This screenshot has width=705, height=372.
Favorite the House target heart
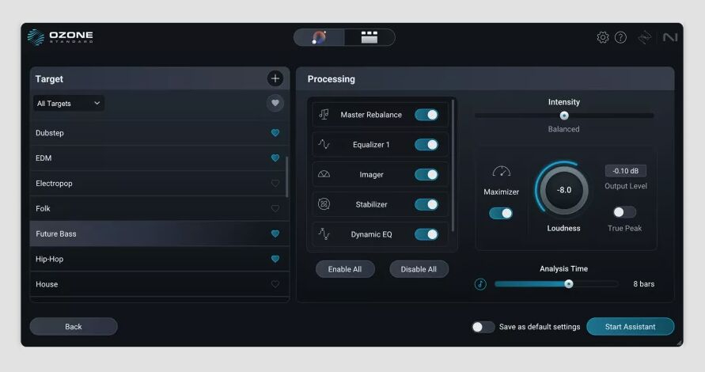click(275, 284)
